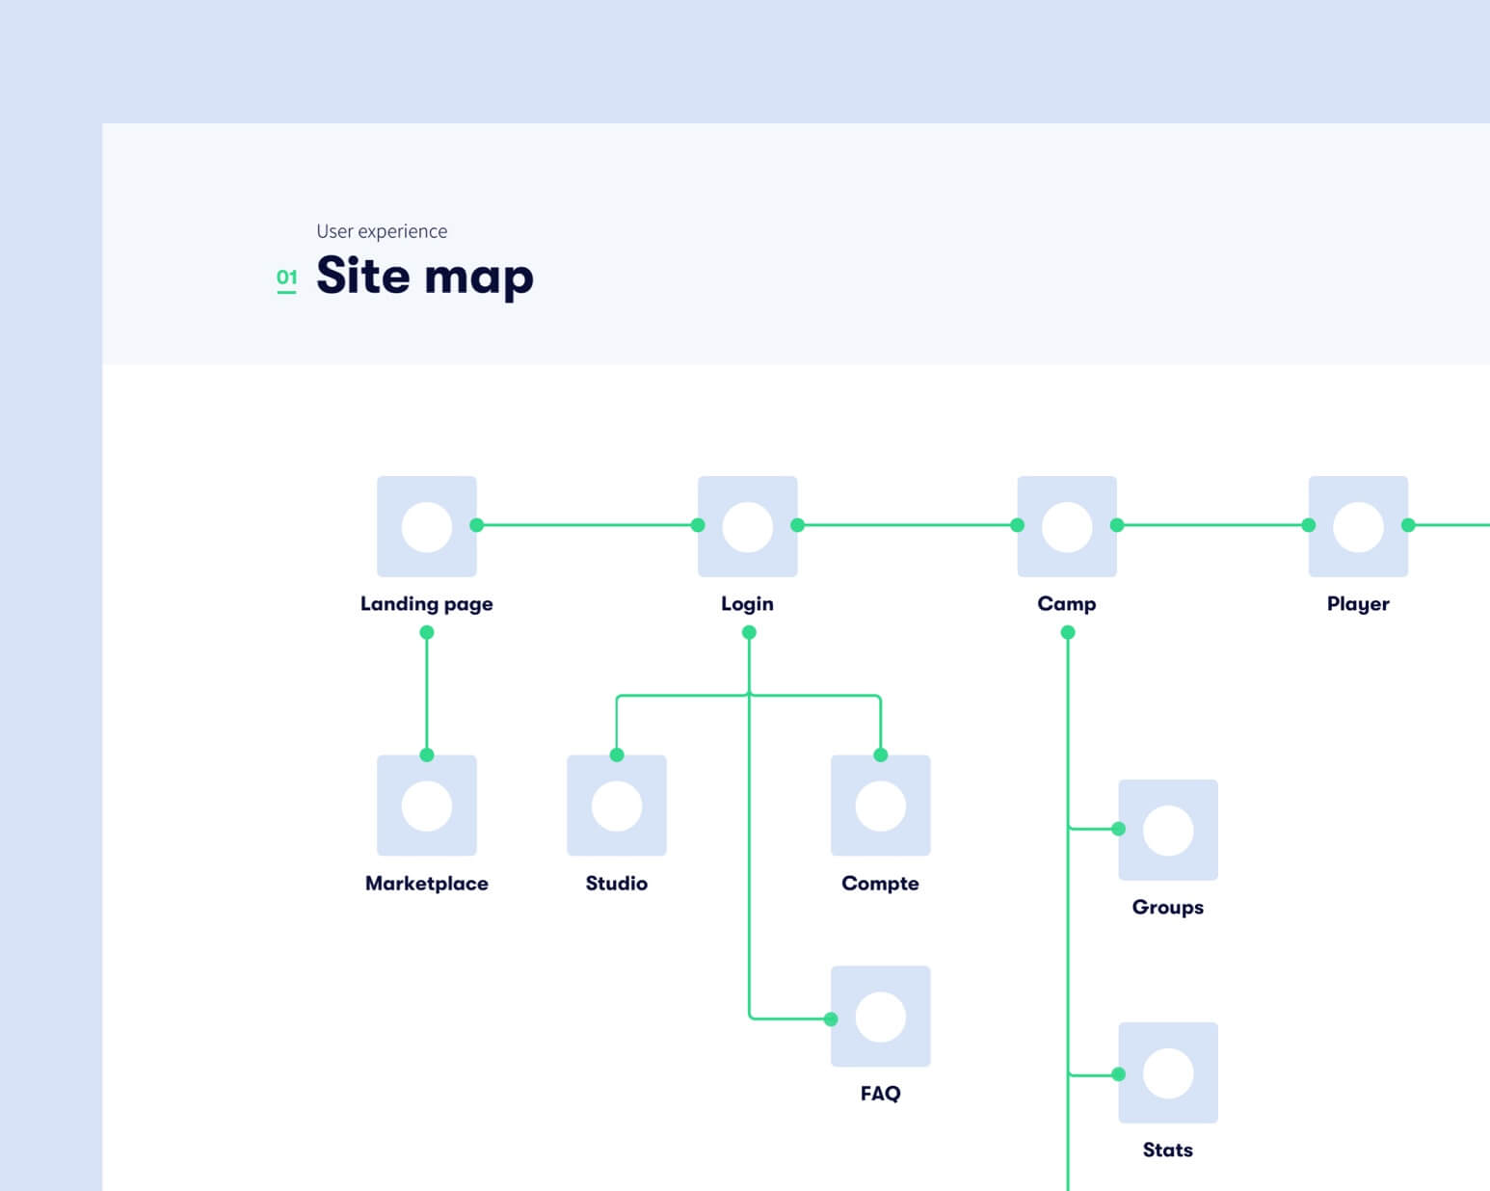Select the Camp node icon
This screenshot has width=1490, height=1191.
tap(1067, 526)
